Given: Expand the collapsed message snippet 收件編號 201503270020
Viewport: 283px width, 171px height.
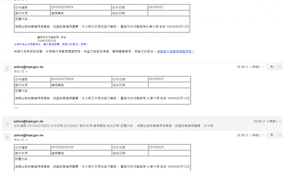Looking at the screenshot, I should (x=115, y=126).
